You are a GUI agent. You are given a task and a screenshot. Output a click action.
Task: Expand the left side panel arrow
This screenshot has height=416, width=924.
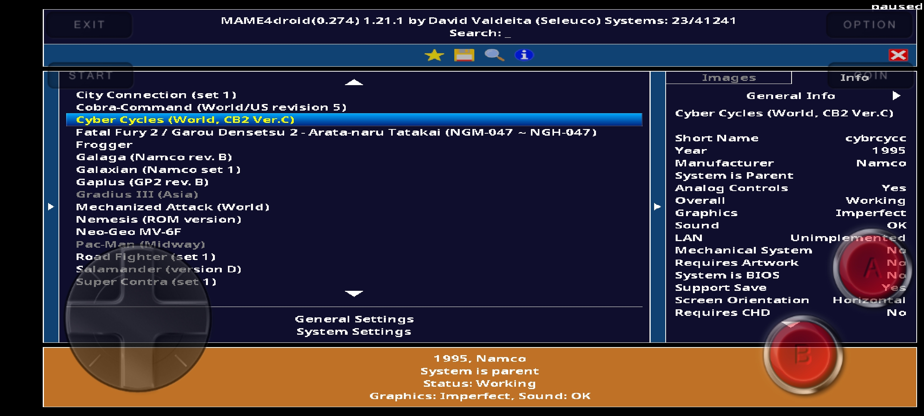51,207
